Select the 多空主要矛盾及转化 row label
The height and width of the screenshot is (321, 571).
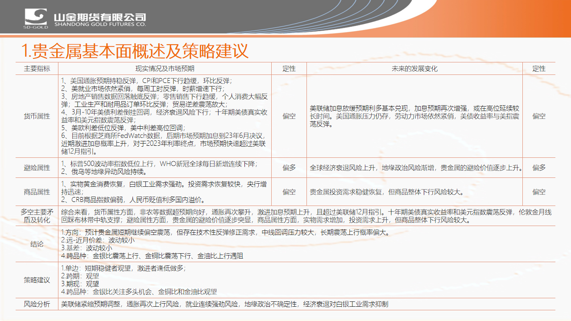pyautogui.click(x=37, y=216)
